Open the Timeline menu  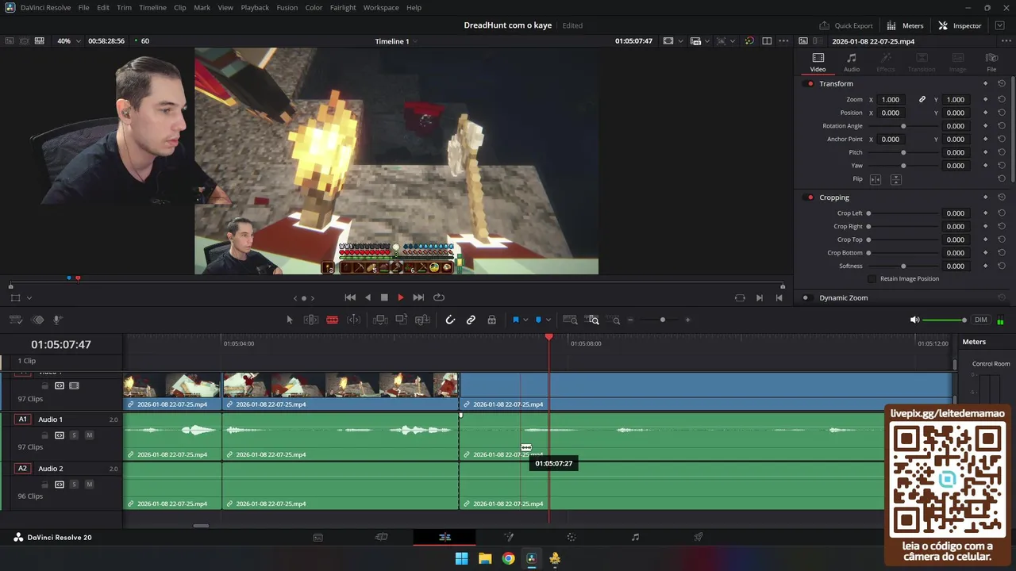[x=152, y=7]
